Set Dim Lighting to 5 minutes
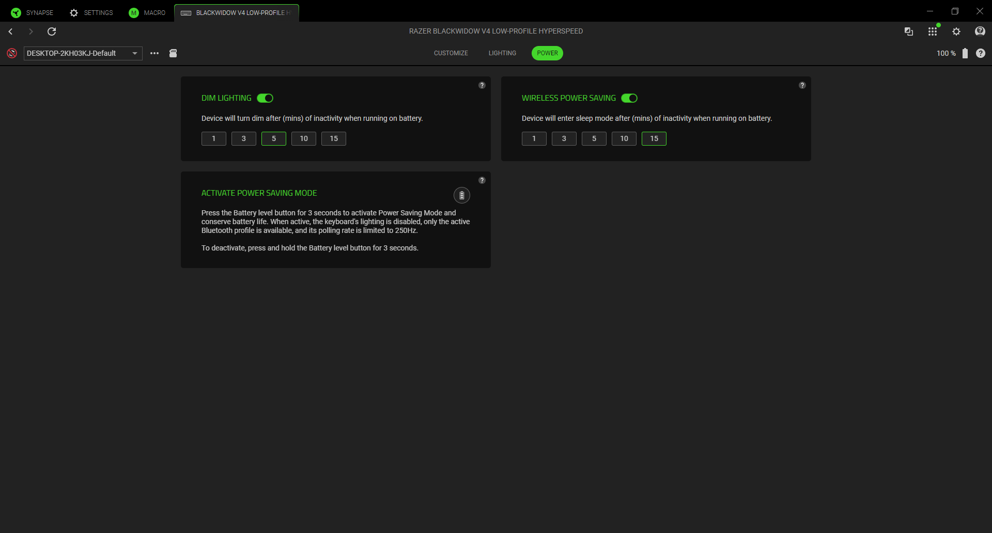992x533 pixels. coord(274,138)
